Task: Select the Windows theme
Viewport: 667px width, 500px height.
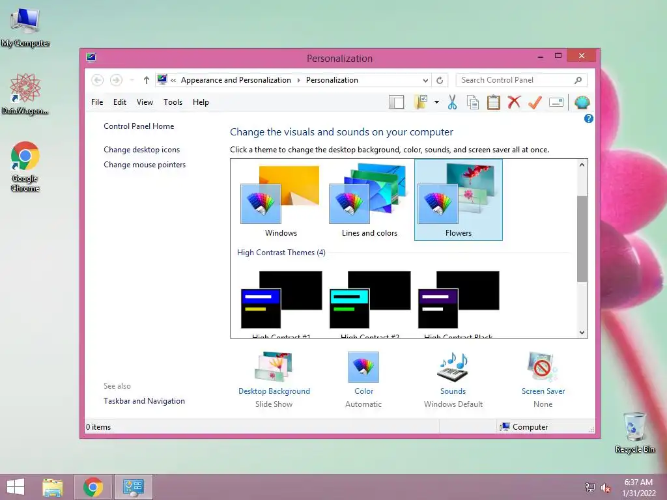Action: coord(281,201)
